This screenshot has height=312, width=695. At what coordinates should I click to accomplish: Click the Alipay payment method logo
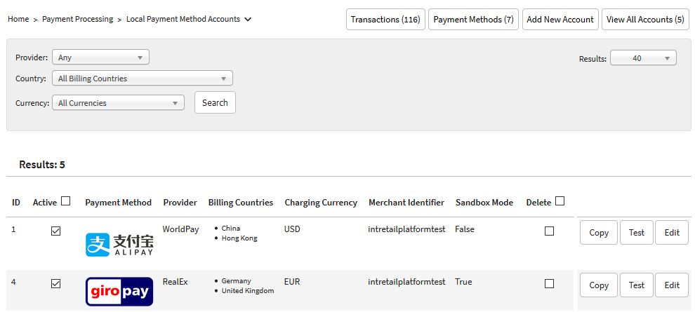119,244
